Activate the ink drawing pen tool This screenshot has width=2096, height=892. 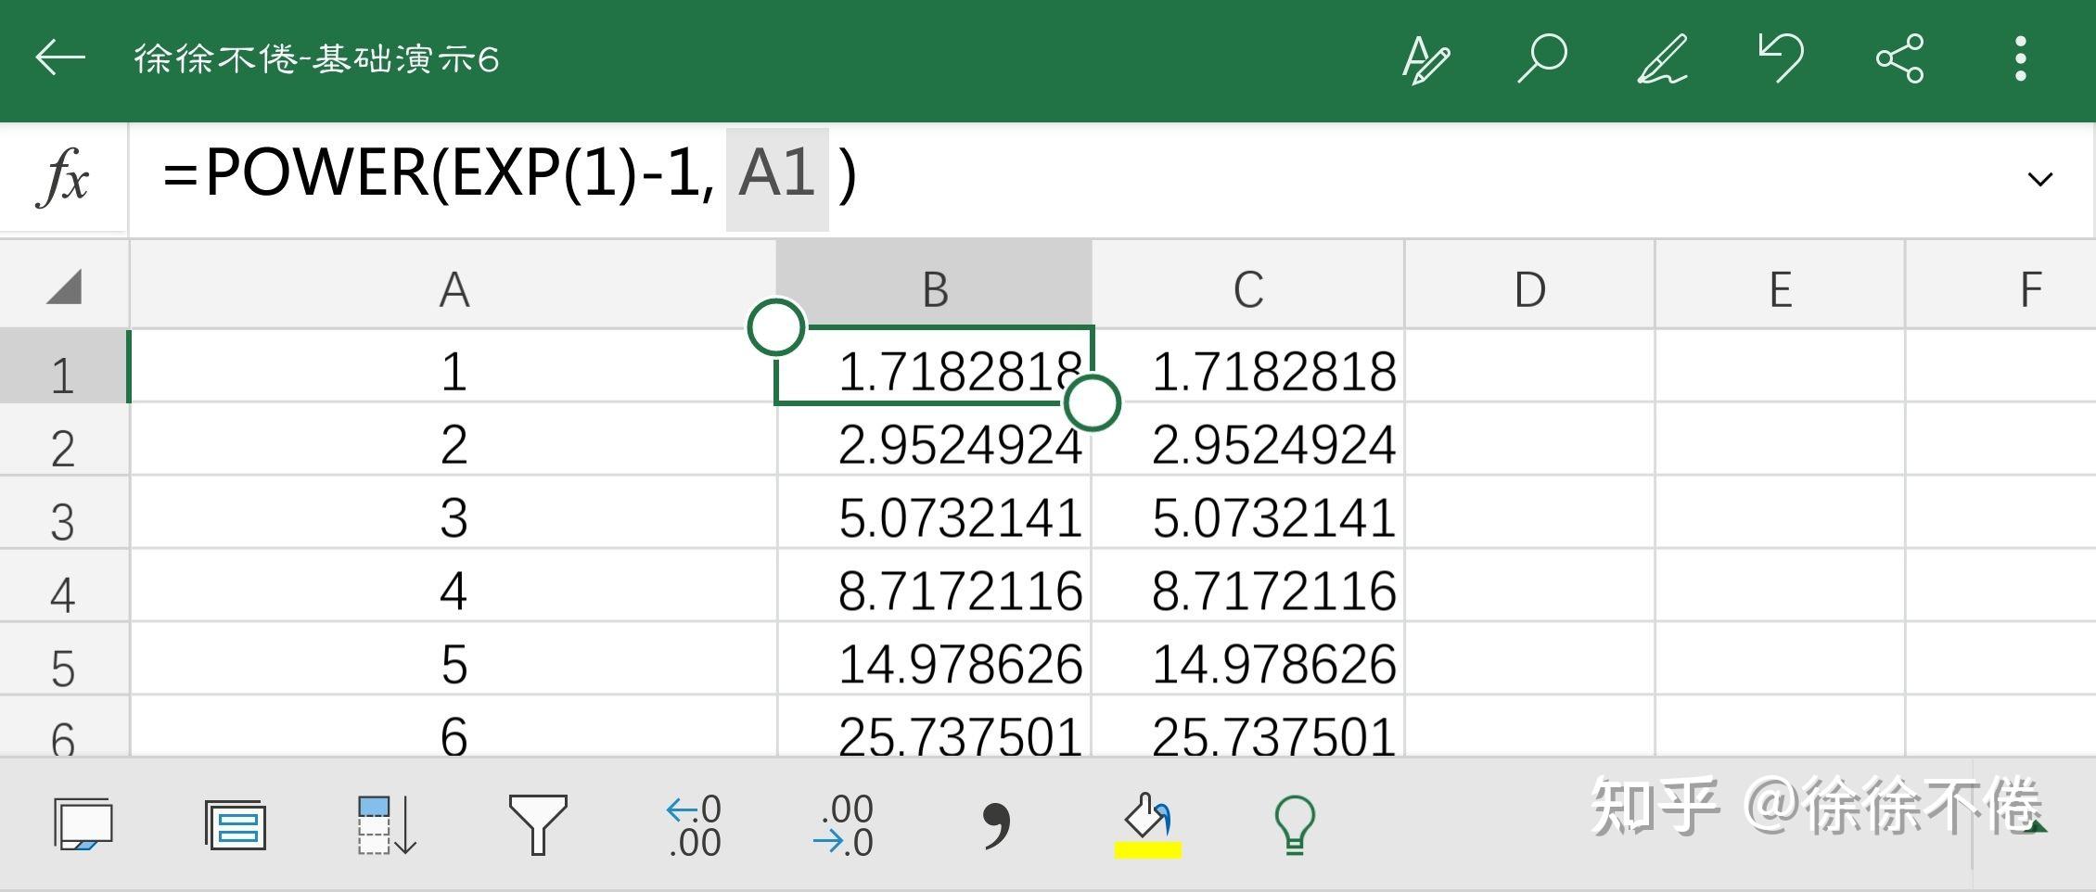click(1662, 59)
